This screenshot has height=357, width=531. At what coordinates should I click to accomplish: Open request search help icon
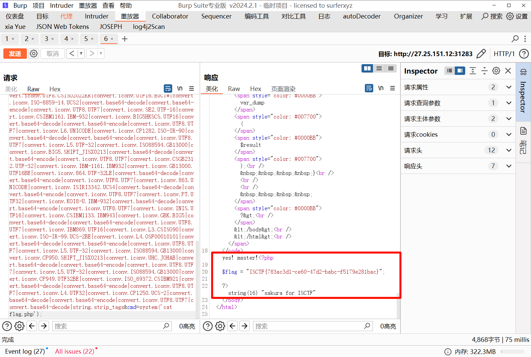7,326
